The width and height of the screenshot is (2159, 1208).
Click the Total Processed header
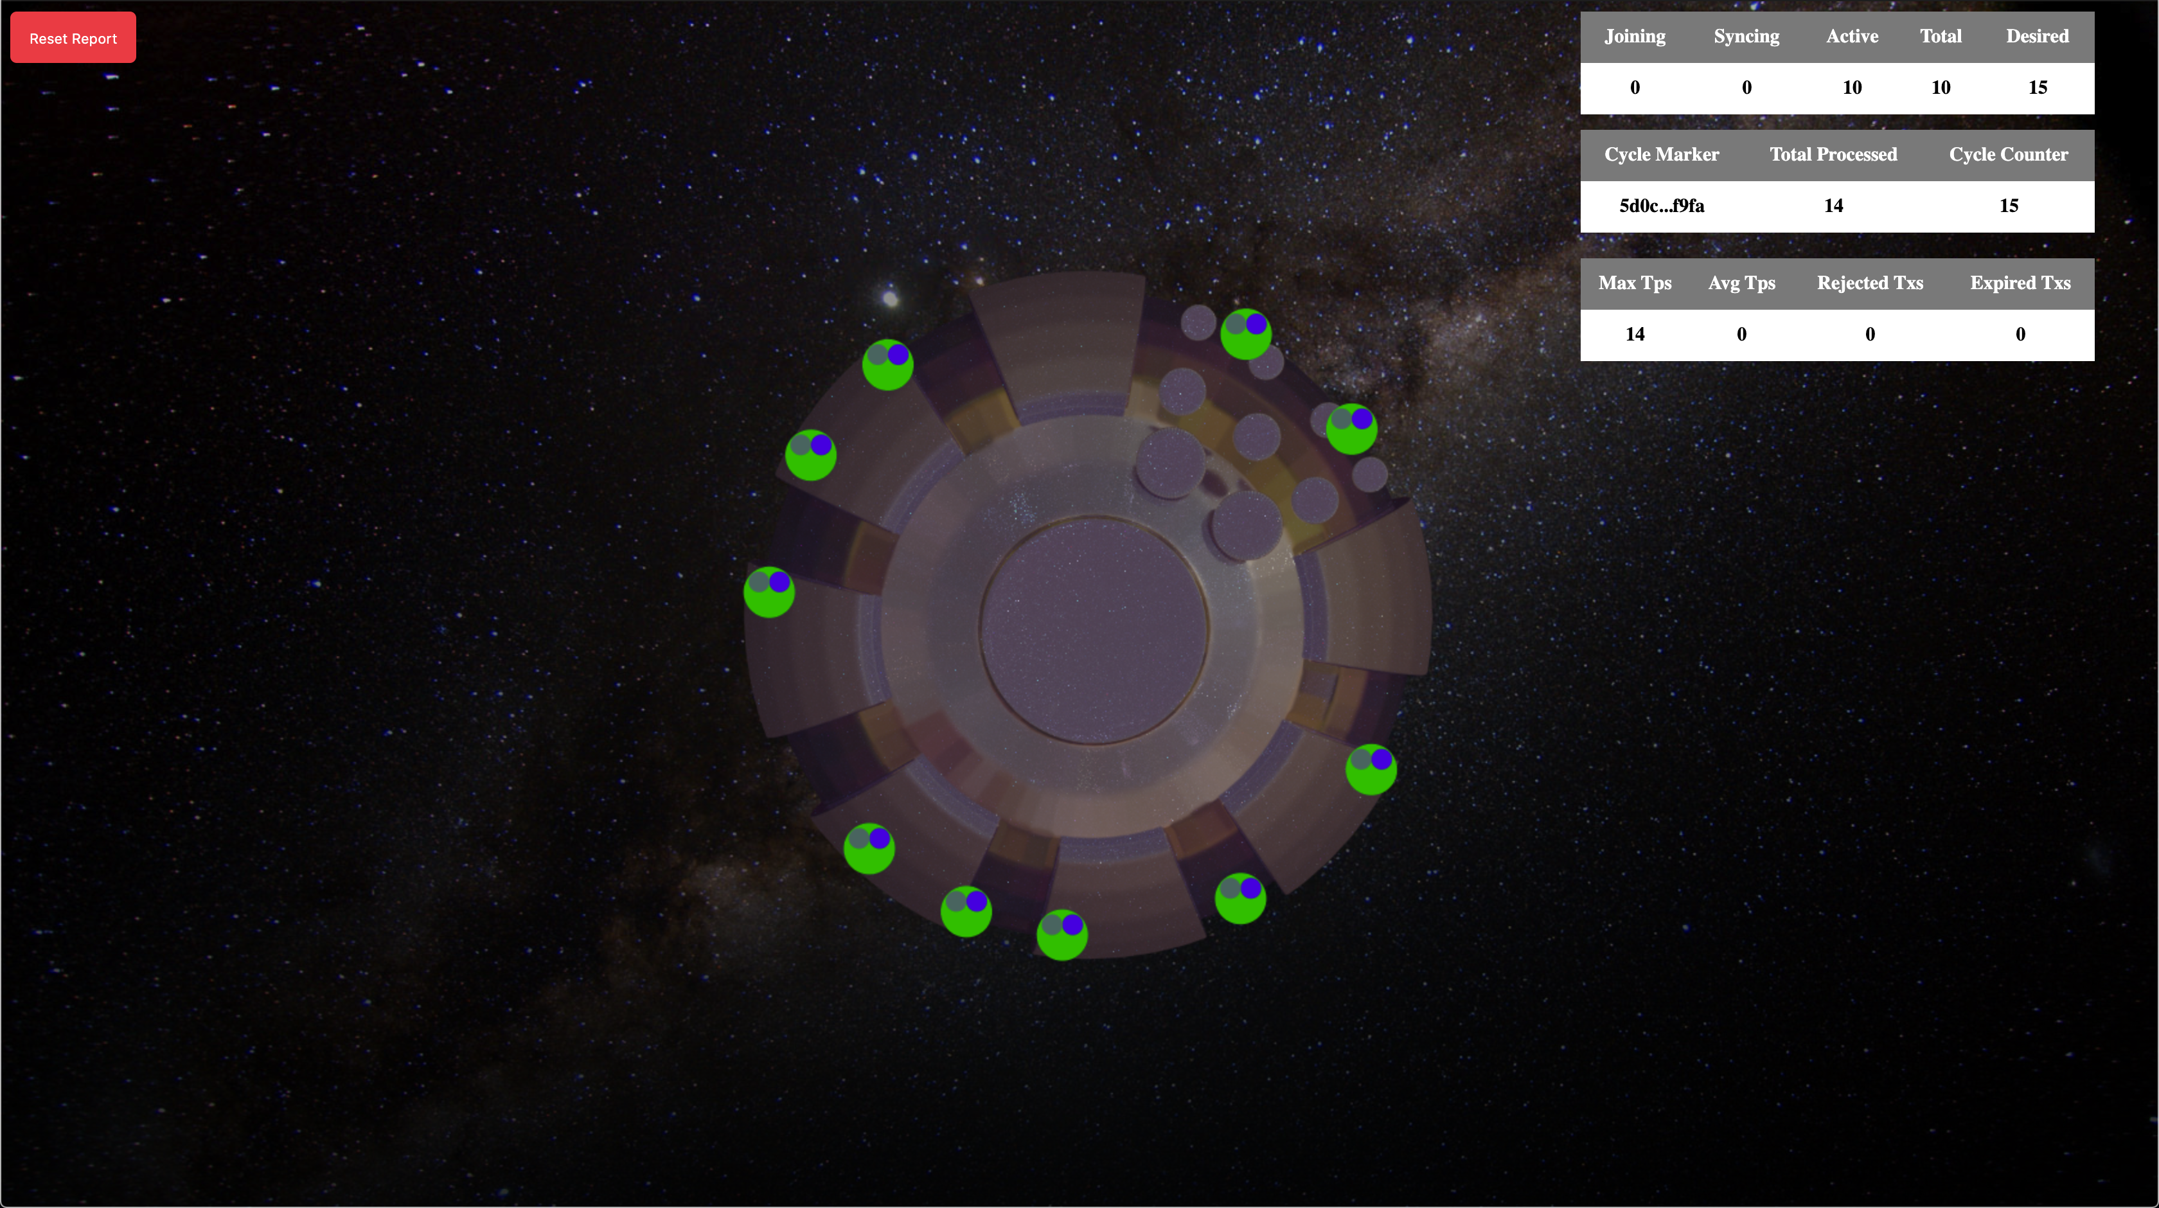1833,155
